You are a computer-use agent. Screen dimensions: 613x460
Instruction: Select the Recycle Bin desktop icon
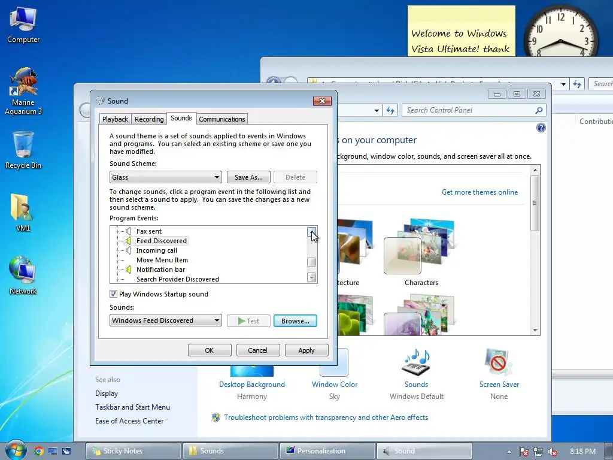tap(23, 150)
